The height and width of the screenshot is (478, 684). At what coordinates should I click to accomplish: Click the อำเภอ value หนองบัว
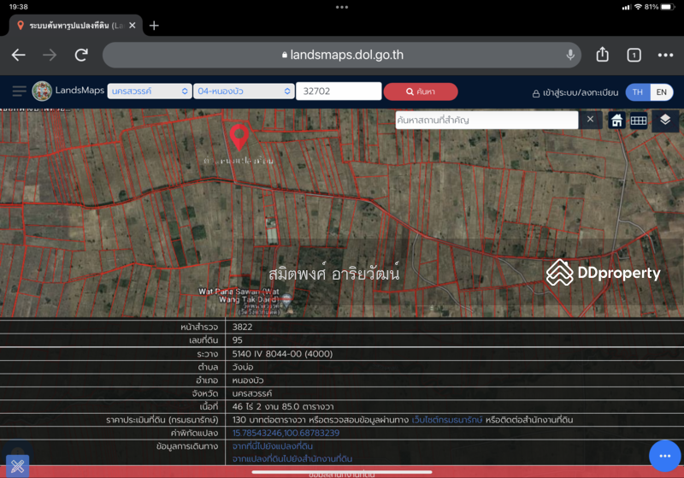coord(247,380)
